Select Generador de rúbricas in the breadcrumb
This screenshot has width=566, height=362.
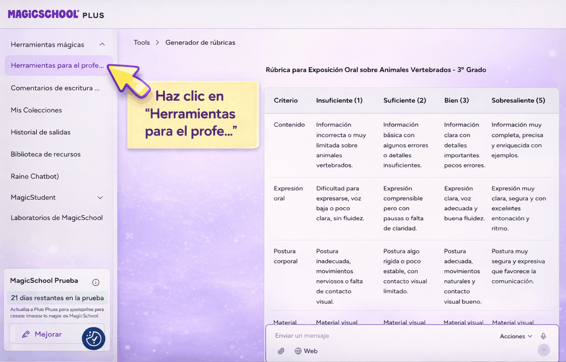[200, 42]
